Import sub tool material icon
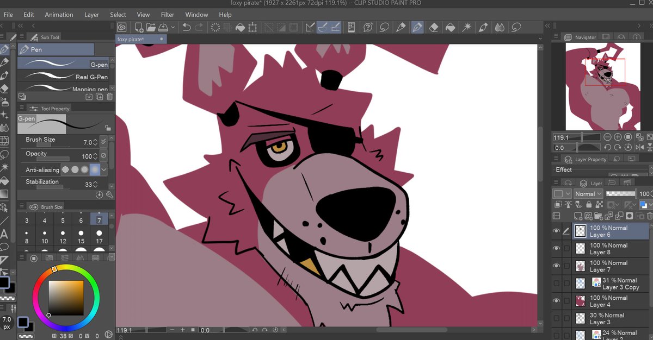This screenshot has height=340, width=653. click(x=89, y=97)
